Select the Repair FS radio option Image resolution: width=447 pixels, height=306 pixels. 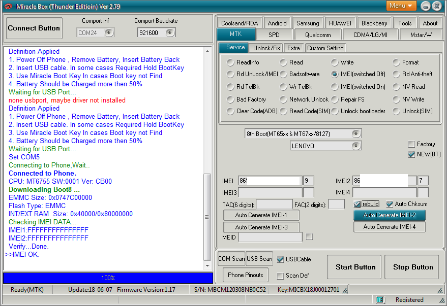coord(335,99)
